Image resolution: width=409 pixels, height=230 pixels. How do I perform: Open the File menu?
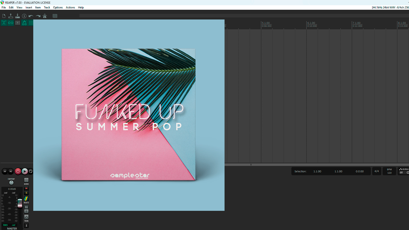point(4,7)
